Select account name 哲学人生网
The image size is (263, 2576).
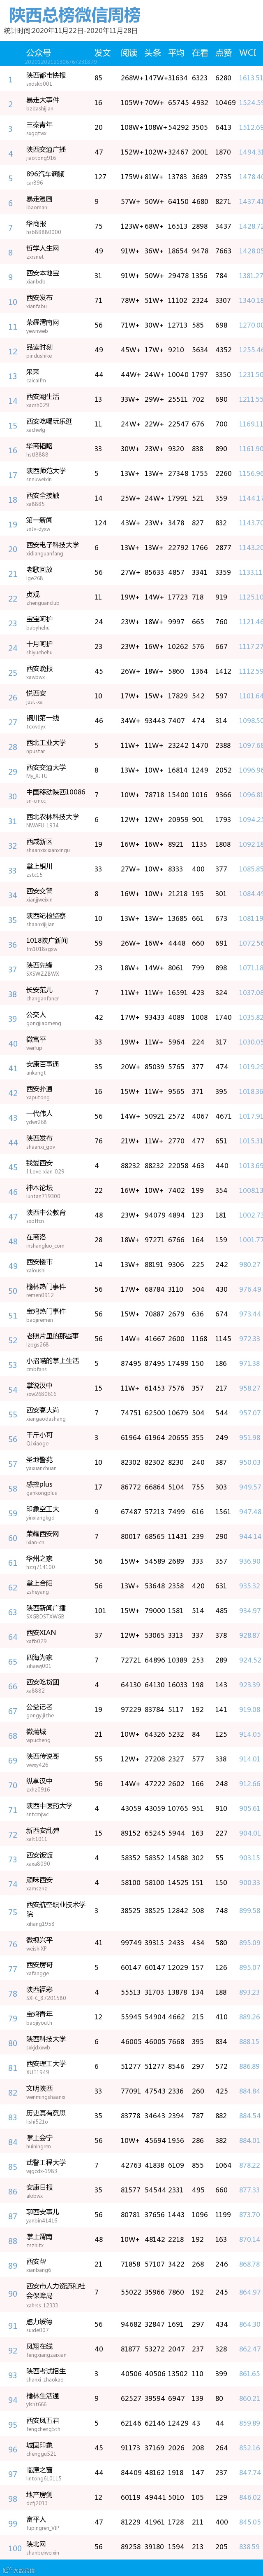[43, 248]
